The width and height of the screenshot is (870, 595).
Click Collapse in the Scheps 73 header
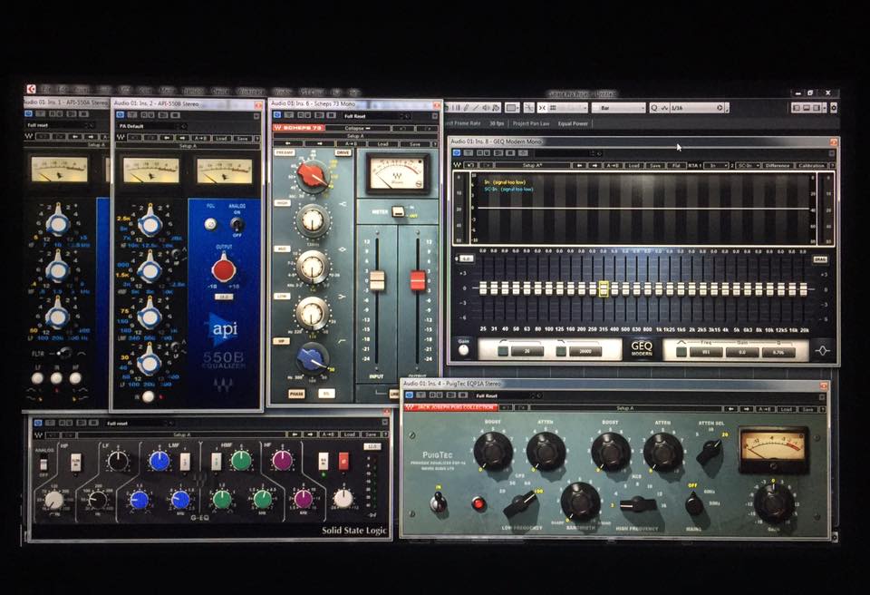pos(356,128)
